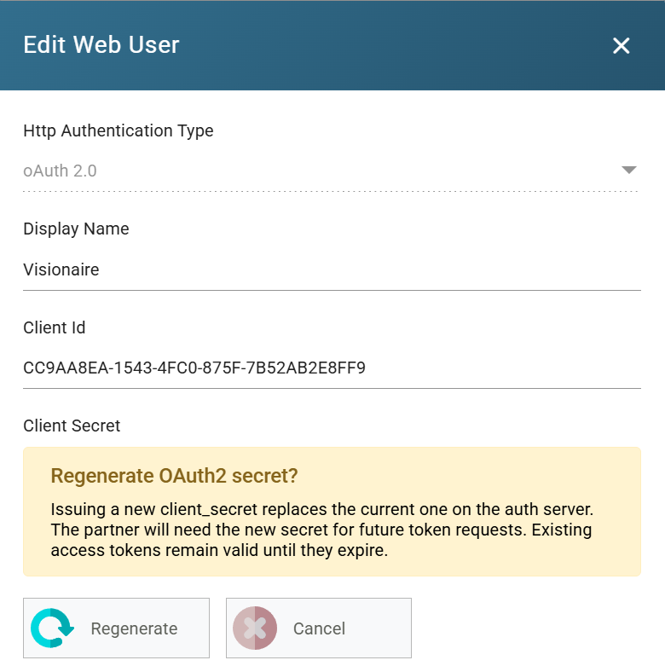665x666 pixels.
Task: Click the Client Id label
Action: click(x=55, y=327)
